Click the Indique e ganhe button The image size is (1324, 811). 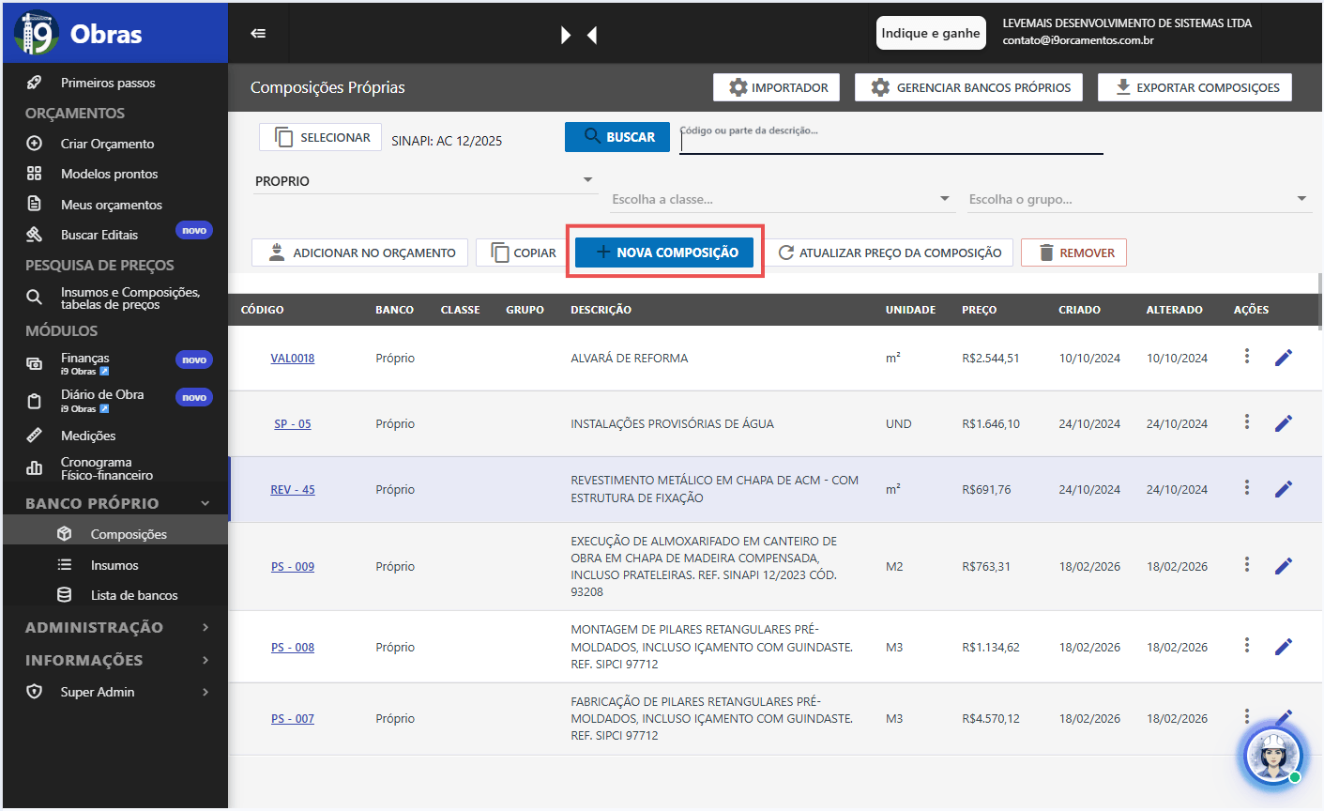(931, 33)
